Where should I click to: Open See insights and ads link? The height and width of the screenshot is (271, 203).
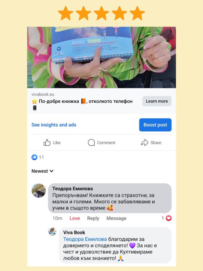pos(54,125)
